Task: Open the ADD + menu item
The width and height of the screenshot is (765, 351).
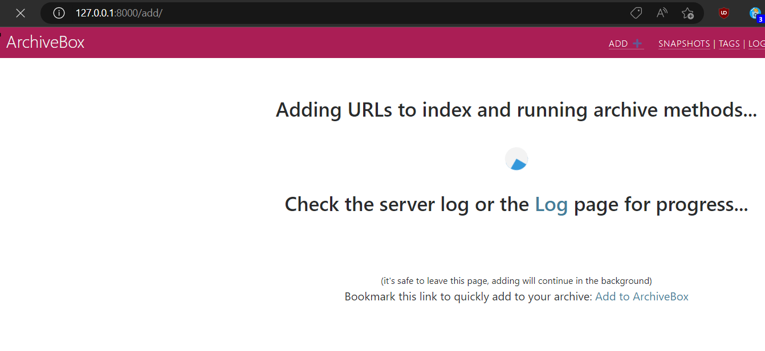Action: (x=626, y=44)
